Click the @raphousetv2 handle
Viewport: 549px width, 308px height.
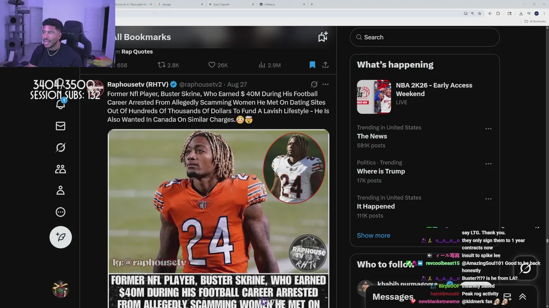coord(200,84)
